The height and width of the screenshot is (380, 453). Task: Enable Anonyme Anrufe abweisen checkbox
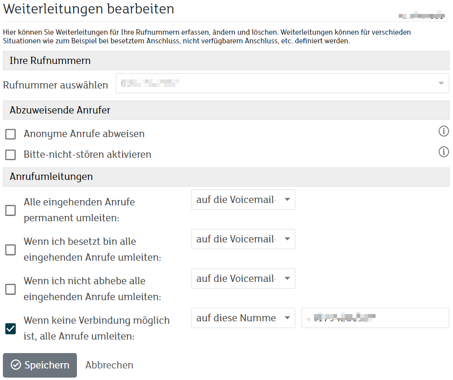(11, 134)
